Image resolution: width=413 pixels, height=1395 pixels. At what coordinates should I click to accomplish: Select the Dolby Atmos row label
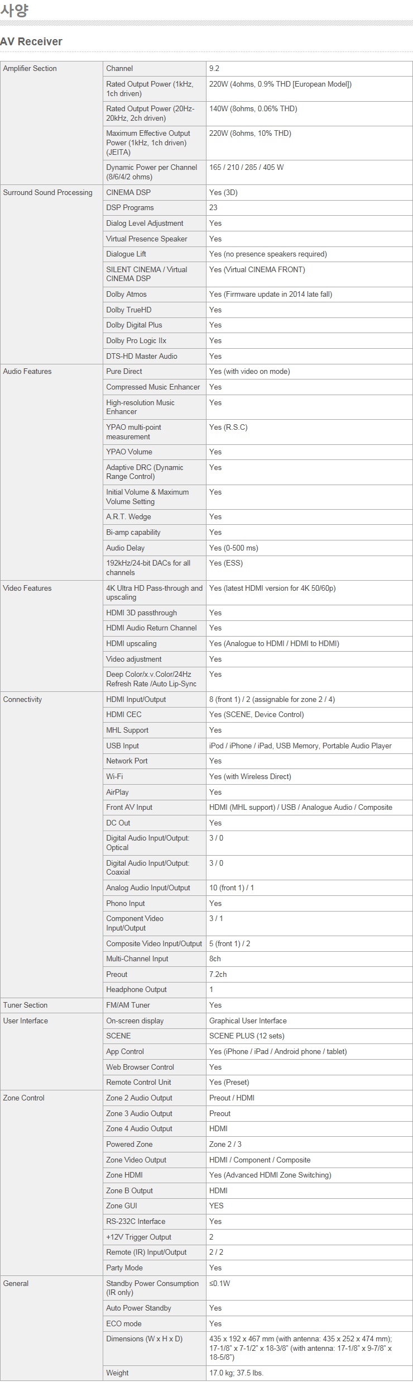(126, 294)
